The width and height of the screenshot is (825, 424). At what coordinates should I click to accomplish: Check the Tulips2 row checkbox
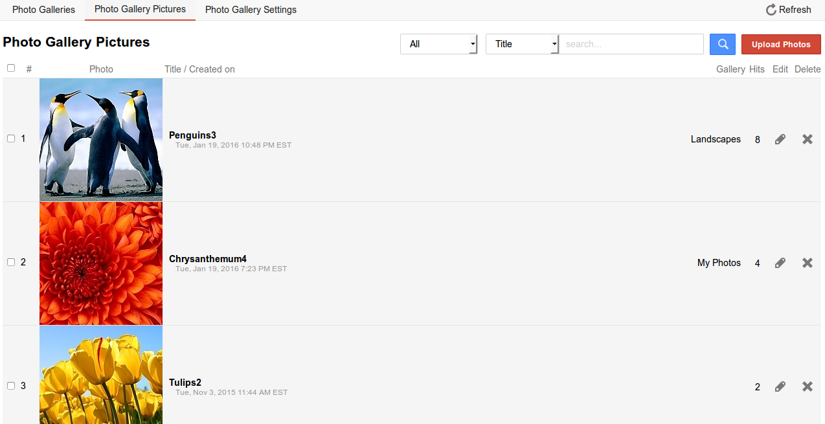click(x=11, y=386)
